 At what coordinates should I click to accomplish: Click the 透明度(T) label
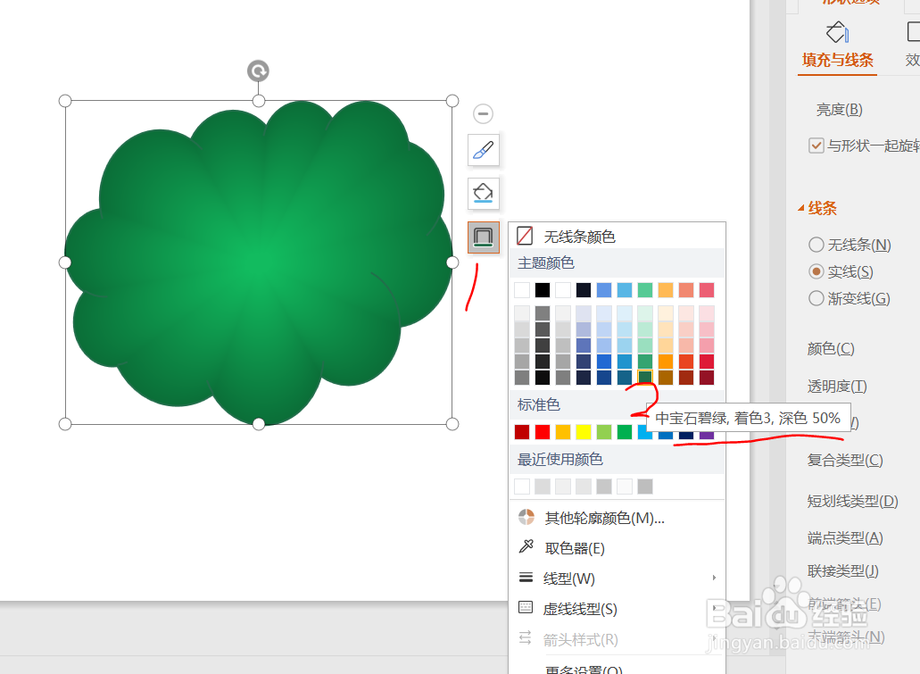(x=837, y=387)
